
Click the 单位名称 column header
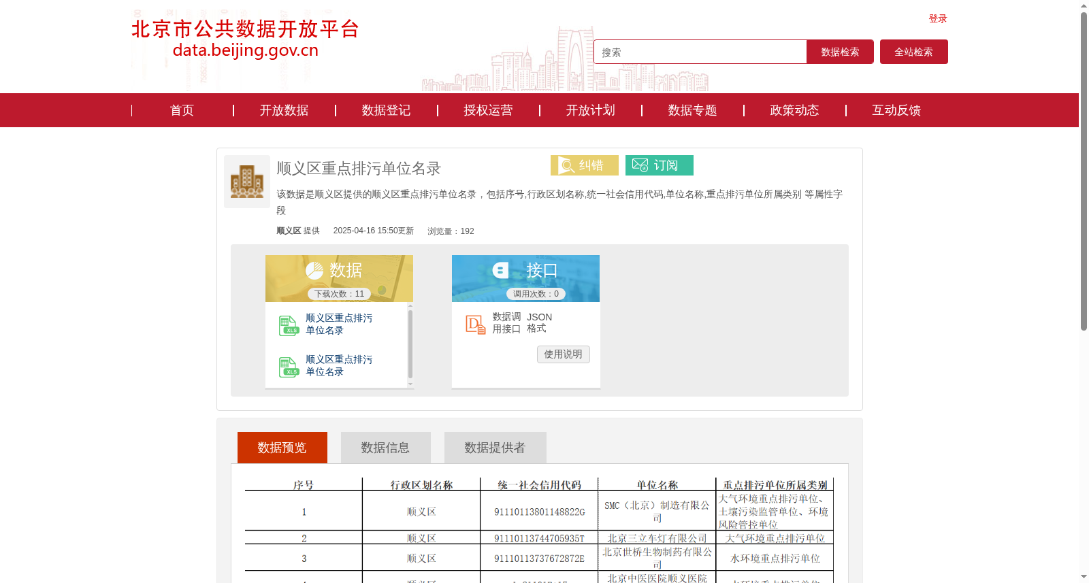click(x=657, y=485)
